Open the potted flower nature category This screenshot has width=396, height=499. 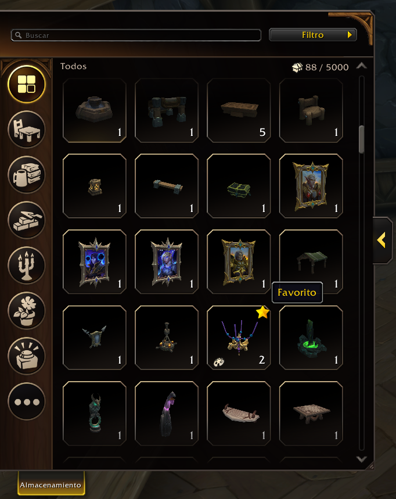click(27, 311)
